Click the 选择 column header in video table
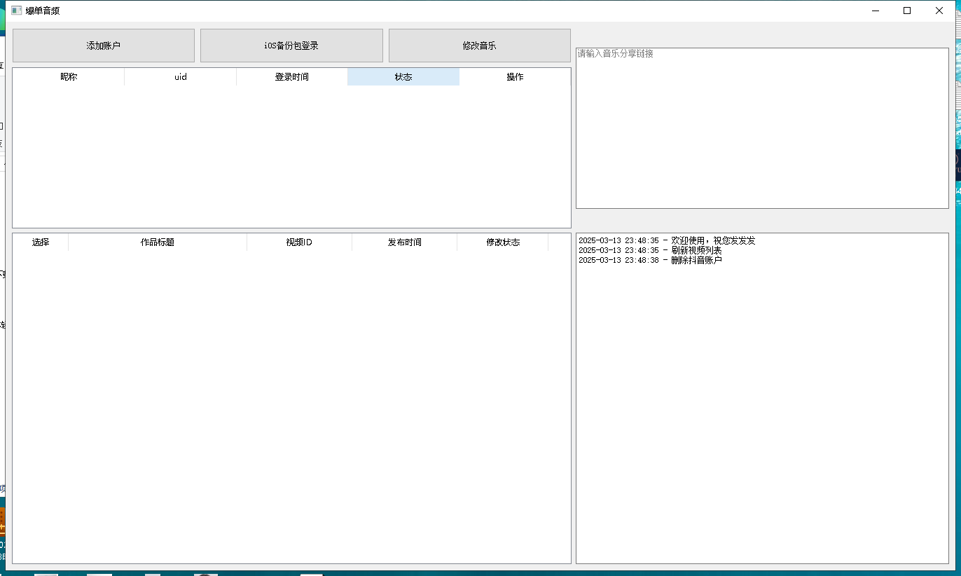The image size is (961, 576). click(x=41, y=242)
